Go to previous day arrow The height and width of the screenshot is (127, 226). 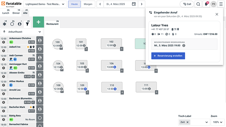[x=100, y=4]
